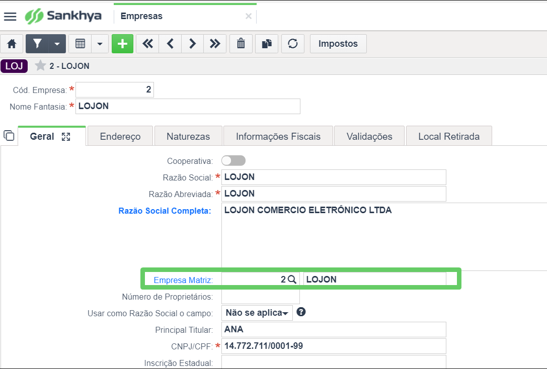
Task: Search Empresa Matriz with magnifier icon
Action: coord(292,280)
